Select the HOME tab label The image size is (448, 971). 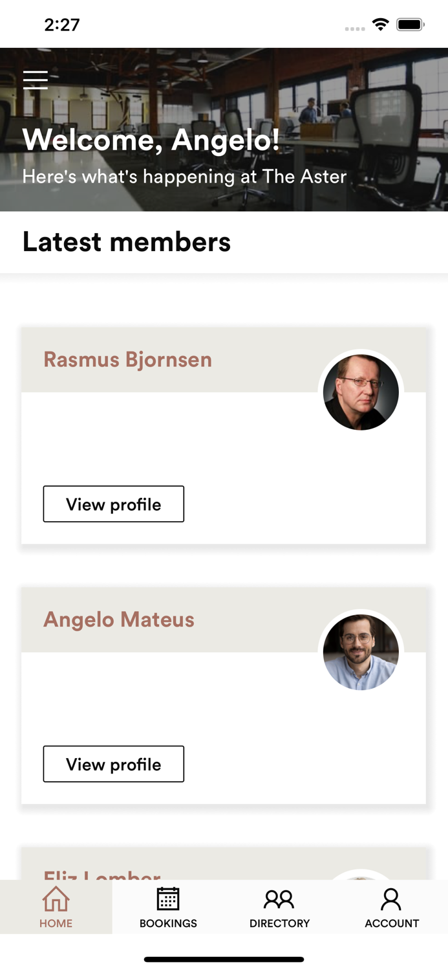[56, 924]
